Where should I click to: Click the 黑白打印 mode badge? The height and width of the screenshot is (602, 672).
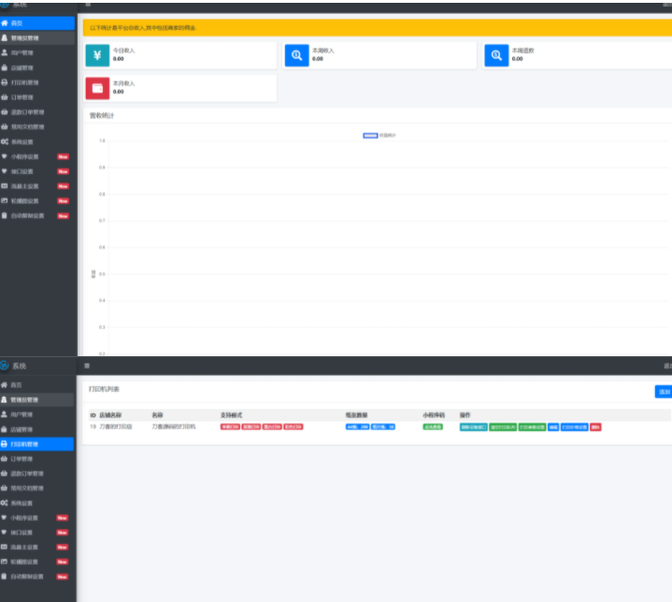(x=272, y=426)
